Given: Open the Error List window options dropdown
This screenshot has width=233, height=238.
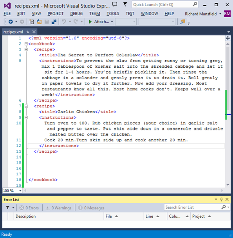Looking at the screenshot, I should pyautogui.click(x=216, y=200).
